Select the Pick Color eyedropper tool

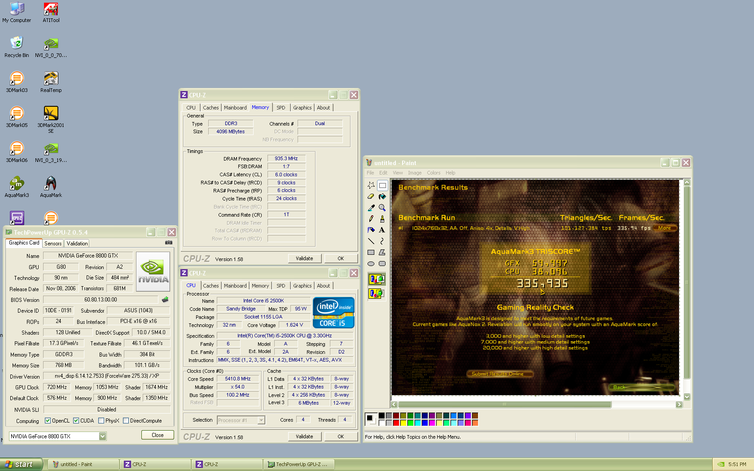pos(371,208)
